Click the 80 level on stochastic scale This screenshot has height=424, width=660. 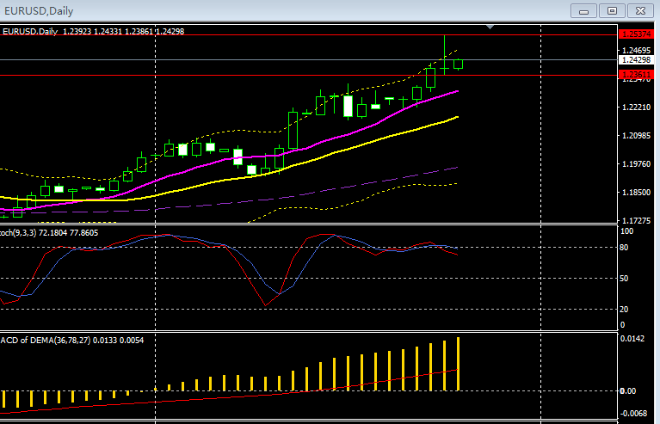pyautogui.click(x=625, y=248)
